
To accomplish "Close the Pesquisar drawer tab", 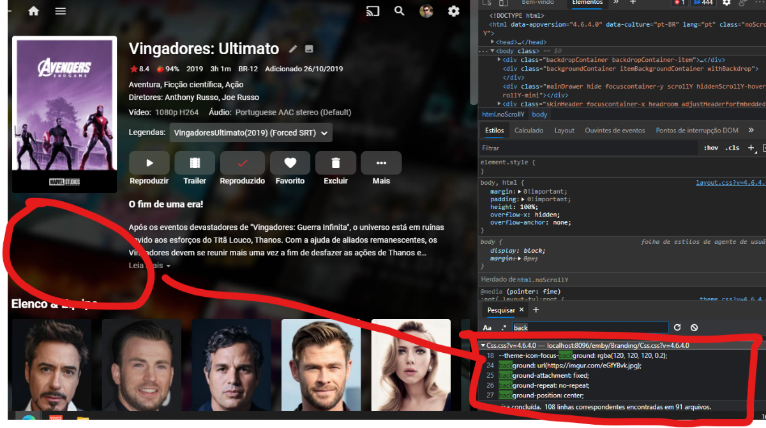I will pyautogui.click(x=521, y=310).
